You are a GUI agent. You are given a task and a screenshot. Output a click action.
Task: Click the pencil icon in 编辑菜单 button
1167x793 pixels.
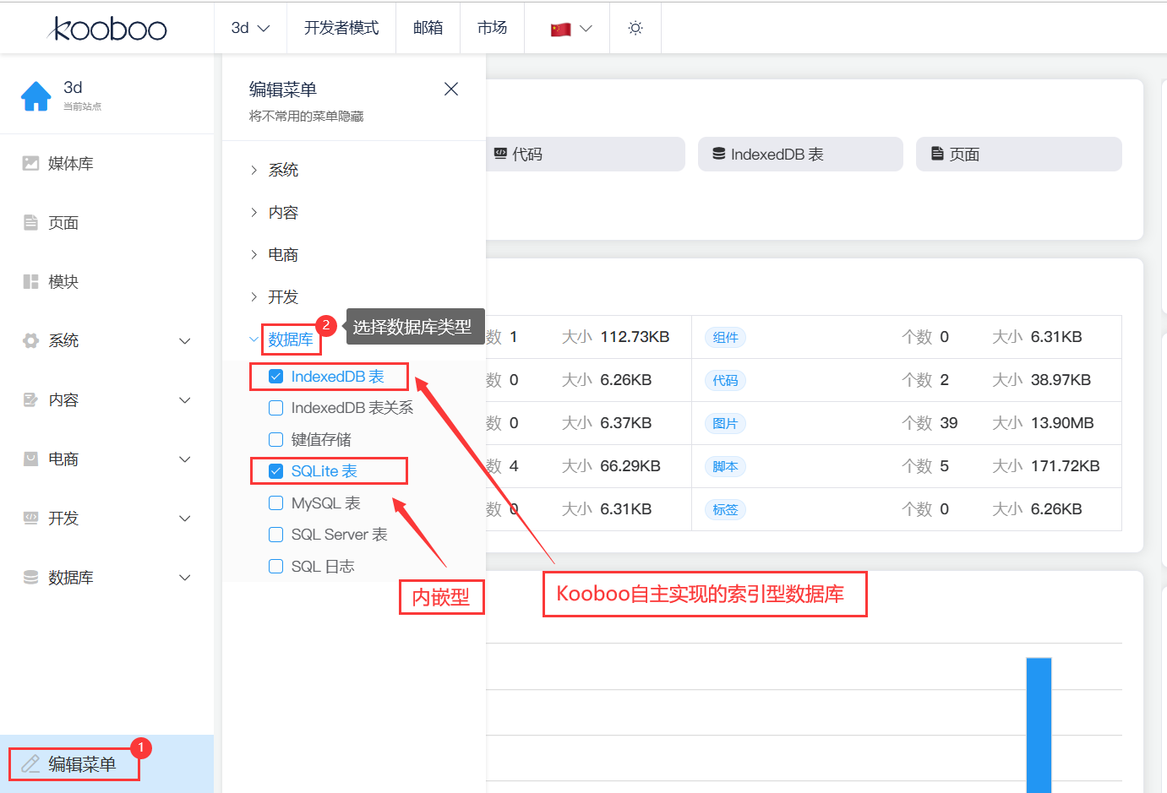[x=30, y=763]
